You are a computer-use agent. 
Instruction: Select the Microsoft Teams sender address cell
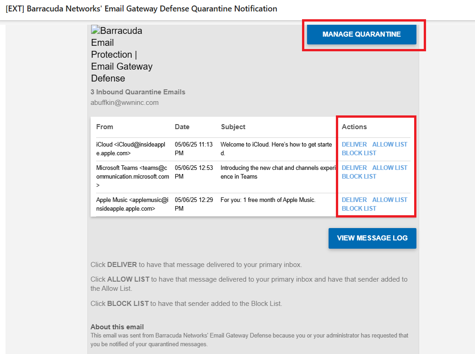(x=133, y=176)
